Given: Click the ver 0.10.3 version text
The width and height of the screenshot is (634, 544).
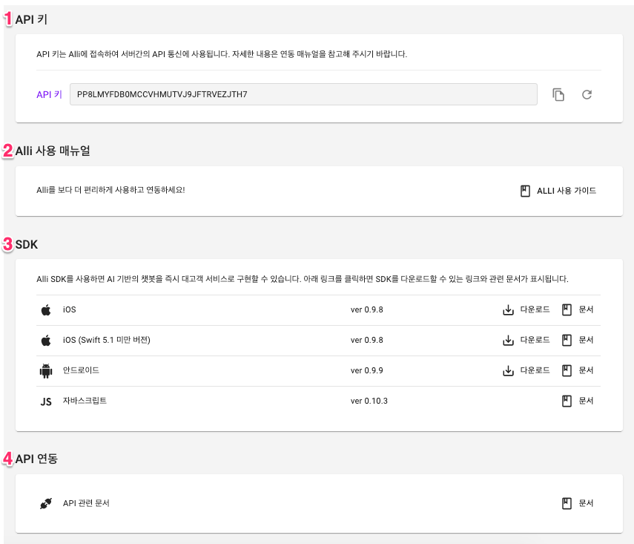Looking at the screenshot, I should tap(369, 401).
